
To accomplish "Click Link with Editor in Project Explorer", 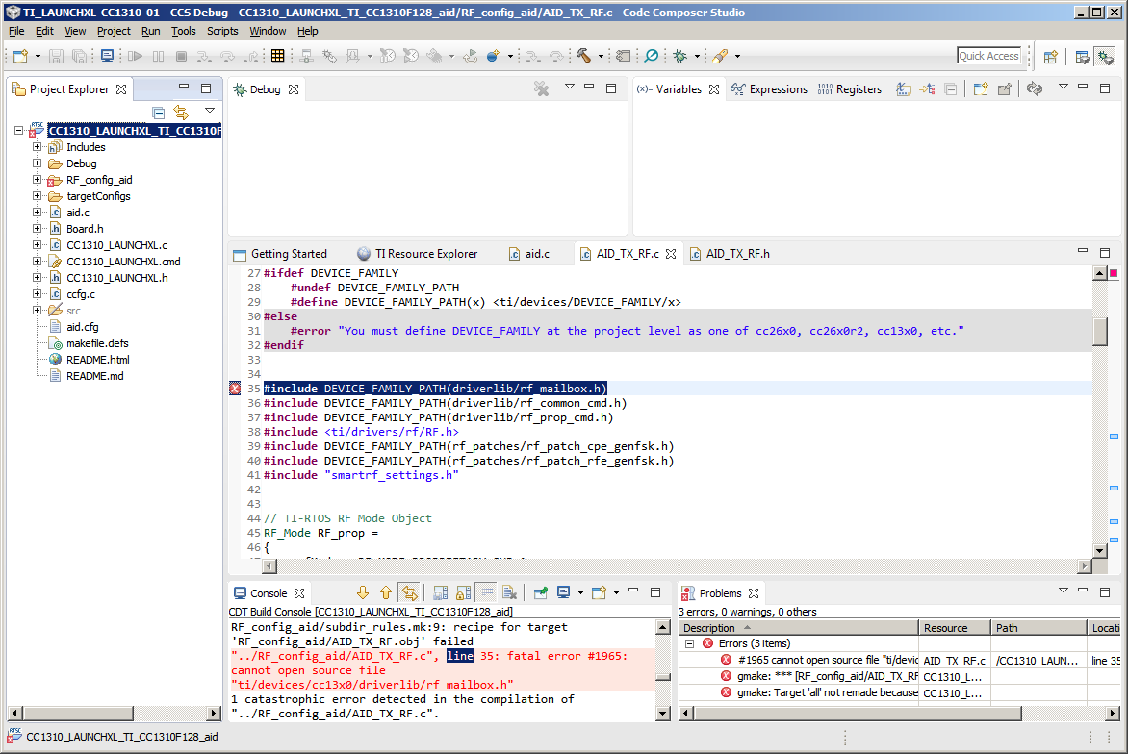I will [x=181, y=113].
